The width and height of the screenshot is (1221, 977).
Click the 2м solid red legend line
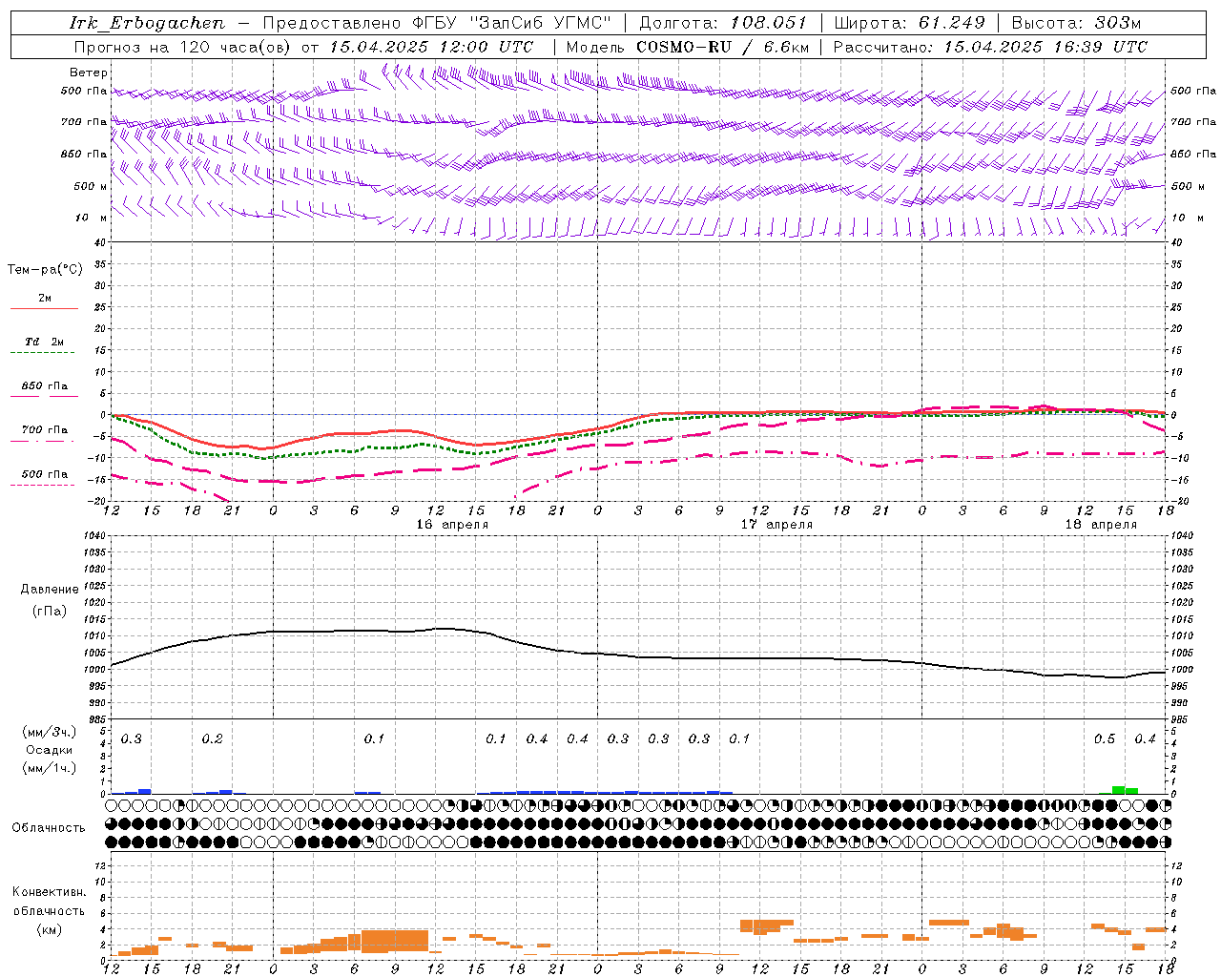tap(44, 308)
